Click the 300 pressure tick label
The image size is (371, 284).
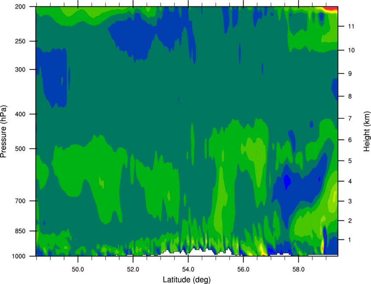tap(20, 69)
